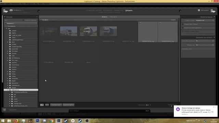The width and height of the screenshot is (219, 123).
Task: Open the metadata preset dropdown
Action: click(205, 45)
